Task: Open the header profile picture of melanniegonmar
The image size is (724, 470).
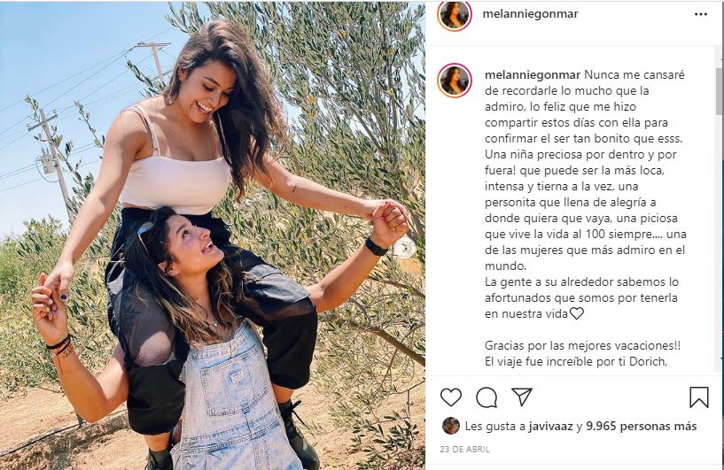Action: [455, 14]
